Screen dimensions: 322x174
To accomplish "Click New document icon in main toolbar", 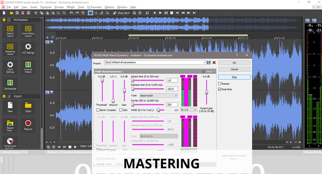I will coord(4,13).
